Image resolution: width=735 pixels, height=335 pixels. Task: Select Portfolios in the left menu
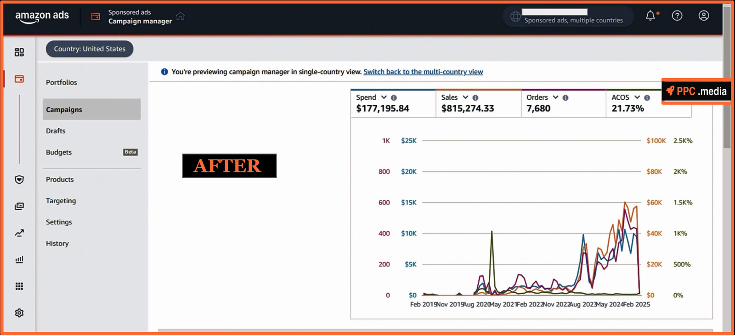62,82
